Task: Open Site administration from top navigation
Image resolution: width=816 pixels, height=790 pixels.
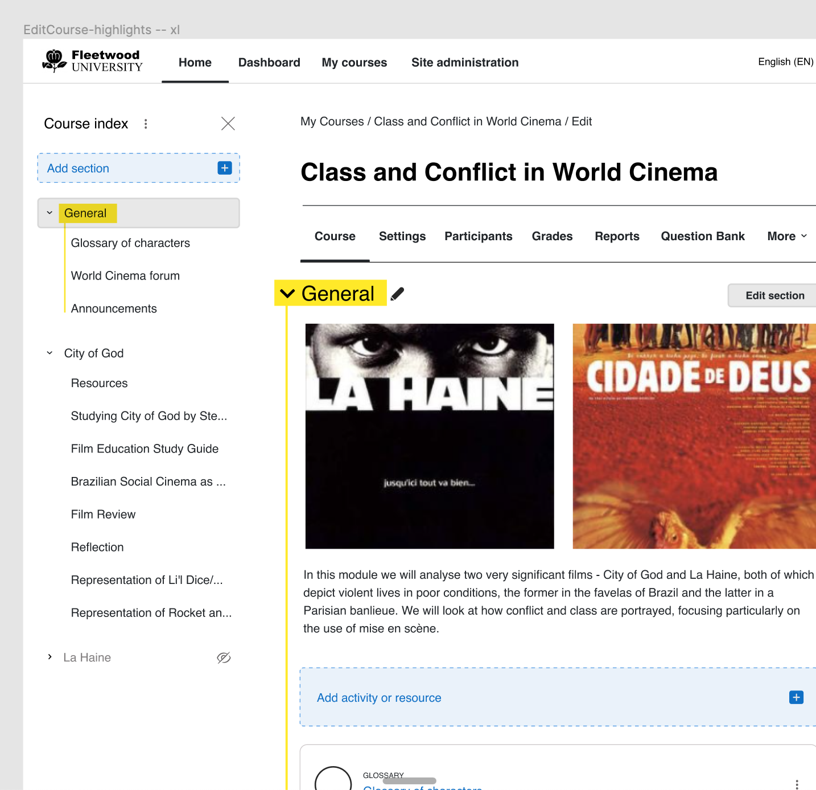Action: coord(465,63)
